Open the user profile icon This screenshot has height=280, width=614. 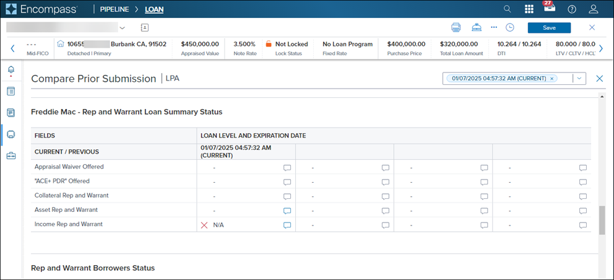pyautogui.click(x=594, y=9)
